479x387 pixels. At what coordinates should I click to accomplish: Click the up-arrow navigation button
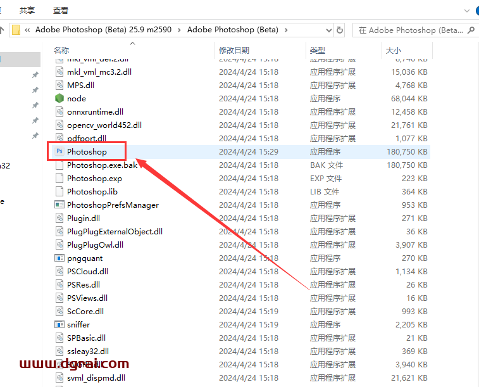[x=2, y=30]
